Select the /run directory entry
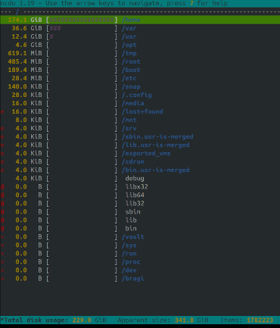 pos(129,253)
